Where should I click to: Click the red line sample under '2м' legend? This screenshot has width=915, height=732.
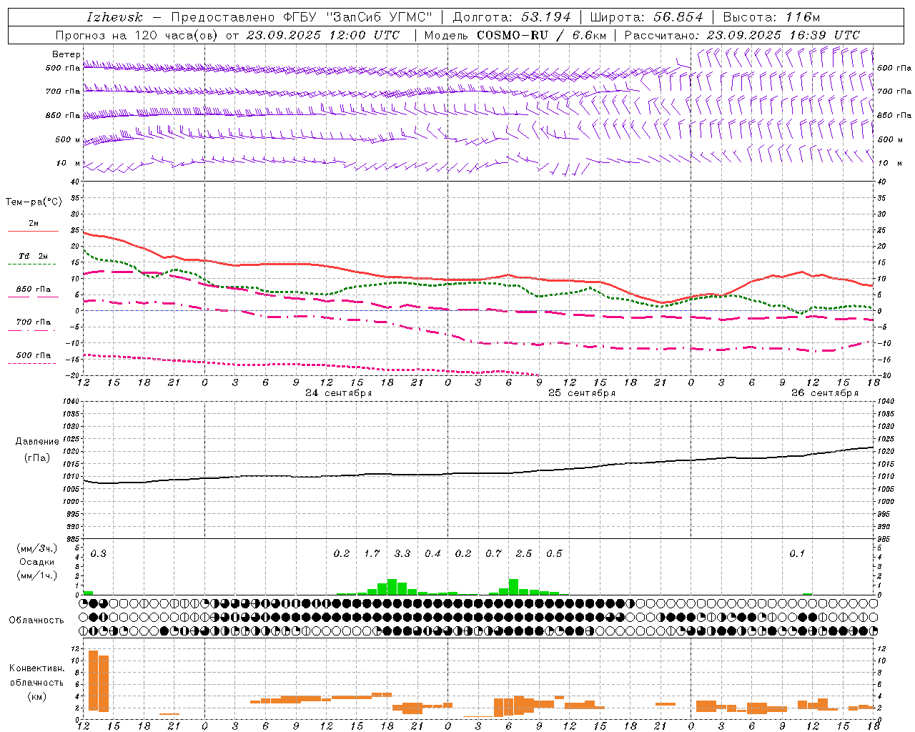click(33, 231)
